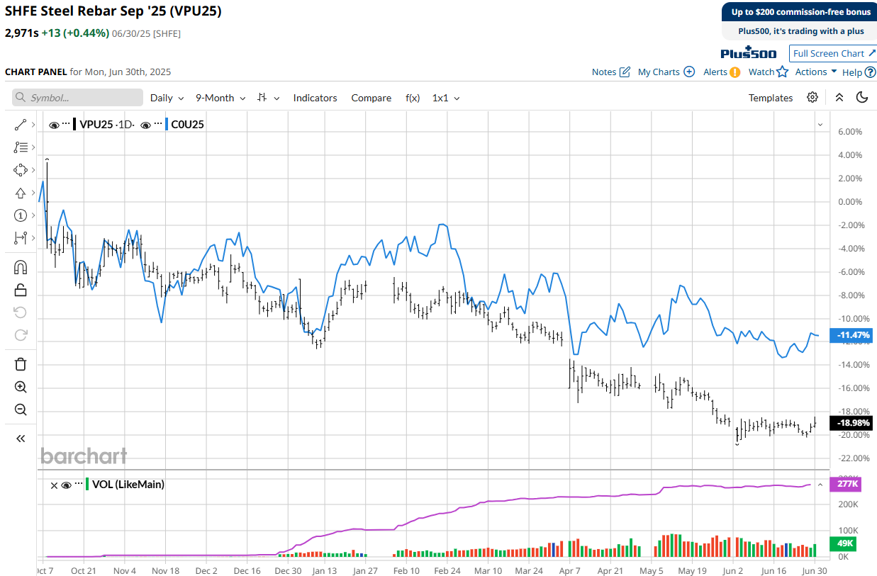Open the 1x1 grid layout dropdown
Screen dimensions: 877x576
446,98
